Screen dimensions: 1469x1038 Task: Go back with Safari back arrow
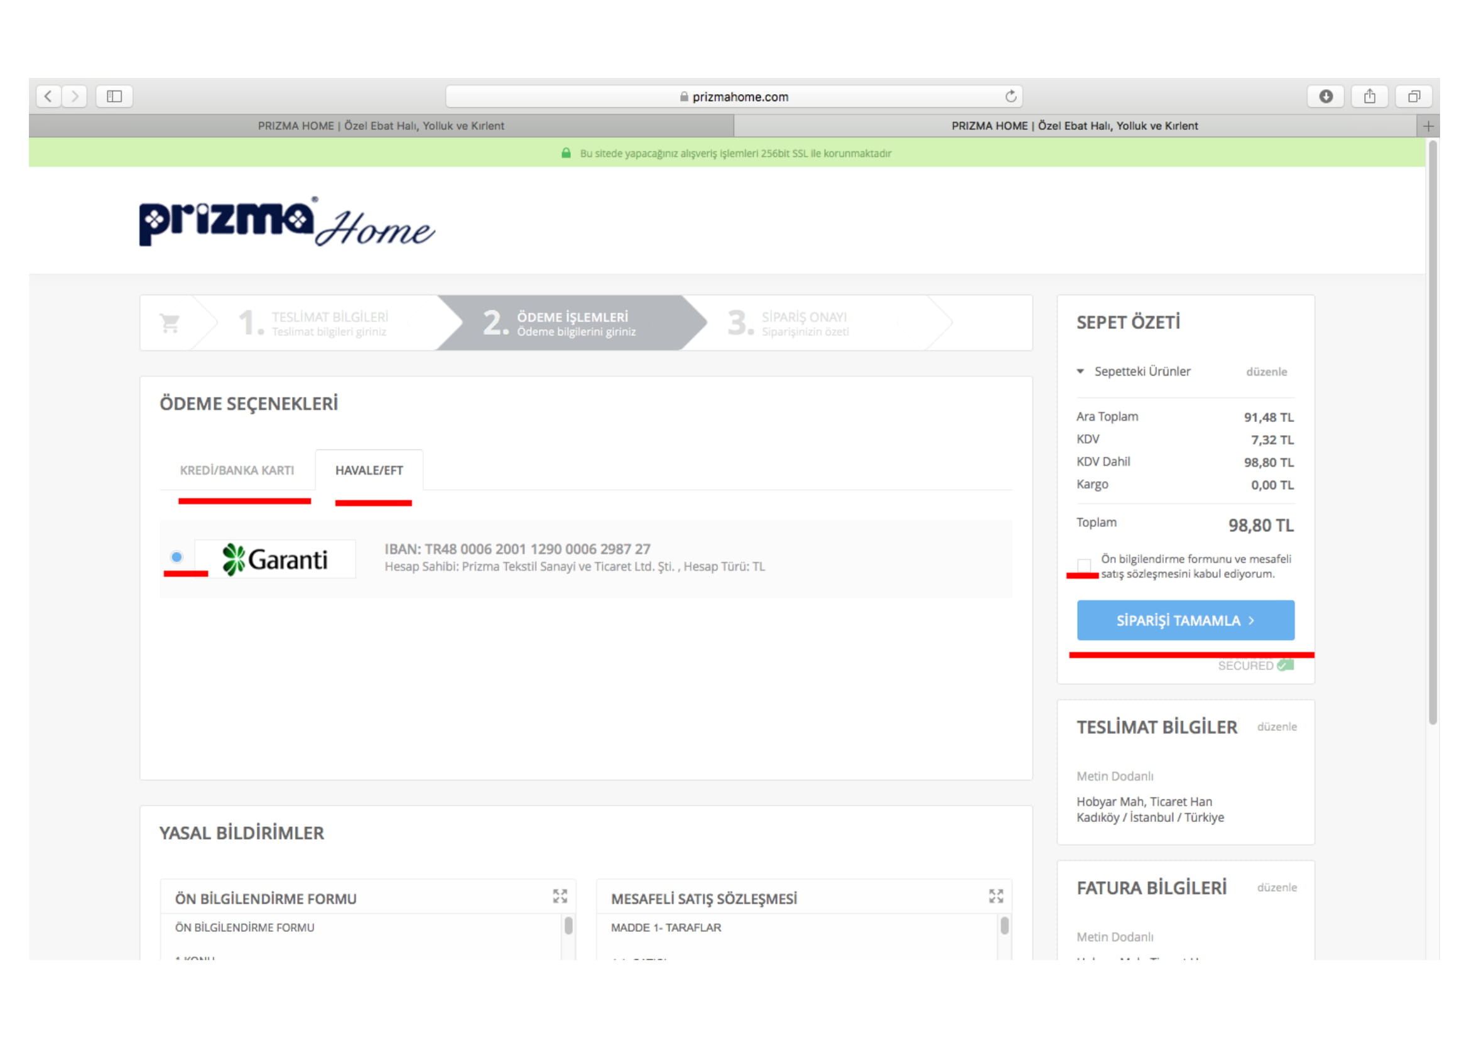[48, 97]
